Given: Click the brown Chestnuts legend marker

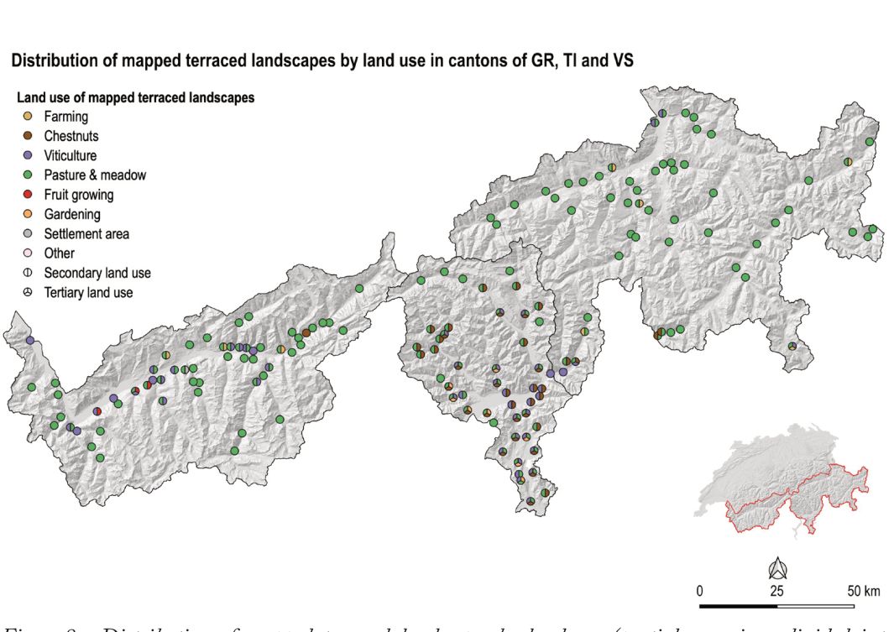Looking at the screenshot, I should tap(28, 136).
